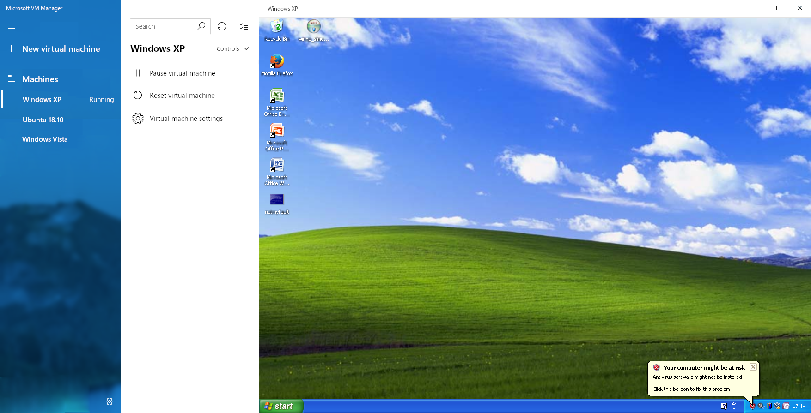
Task: Open the checklist selection icon
Action: point(244,26)
